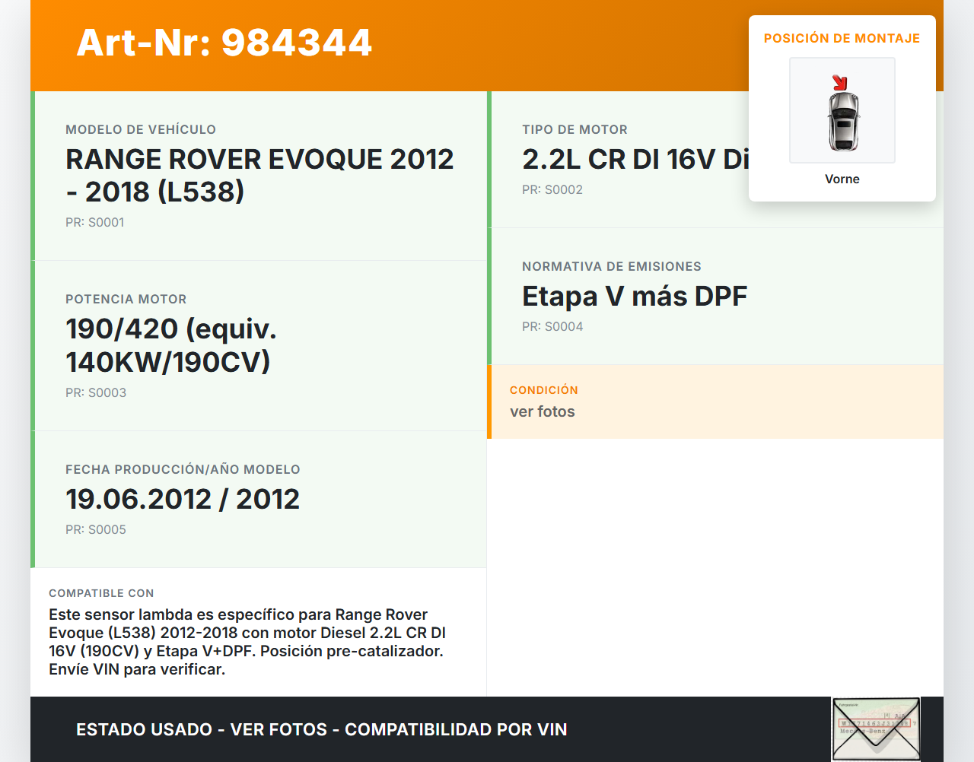Click the Range Rover Evoque model value
Screen dimensions: 974x762
(x=259, y=175)
